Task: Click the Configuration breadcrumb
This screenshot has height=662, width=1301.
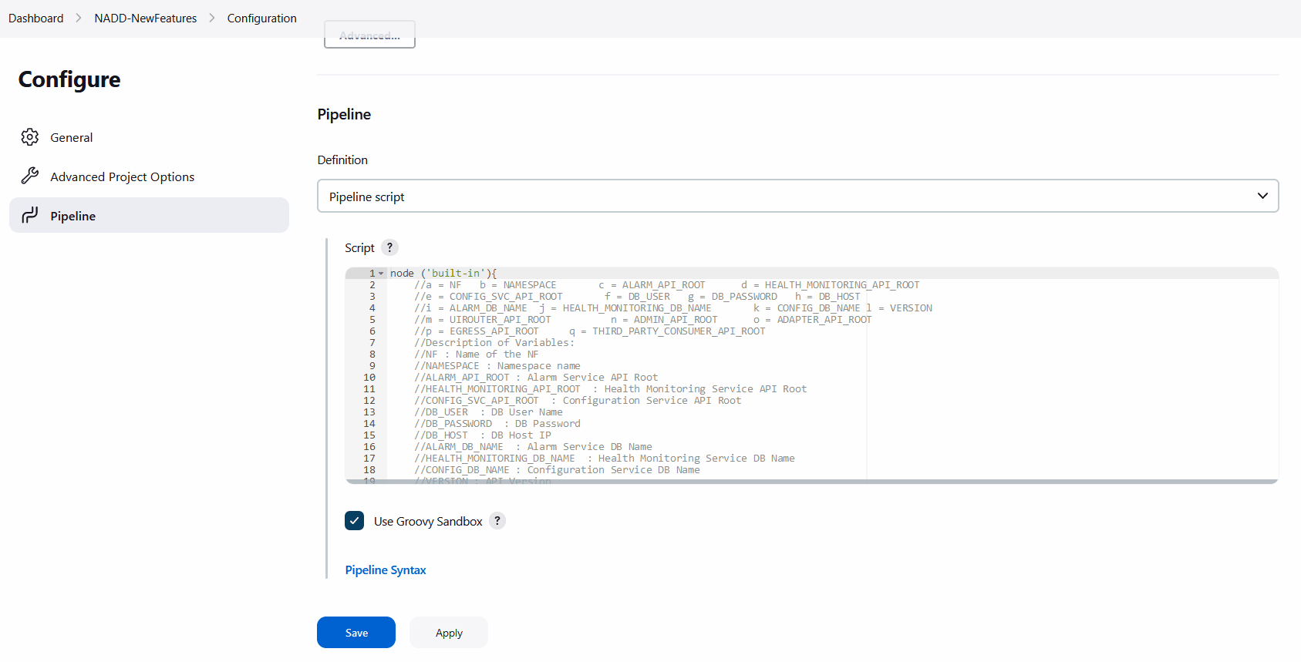Action: (x=262, y=18)
